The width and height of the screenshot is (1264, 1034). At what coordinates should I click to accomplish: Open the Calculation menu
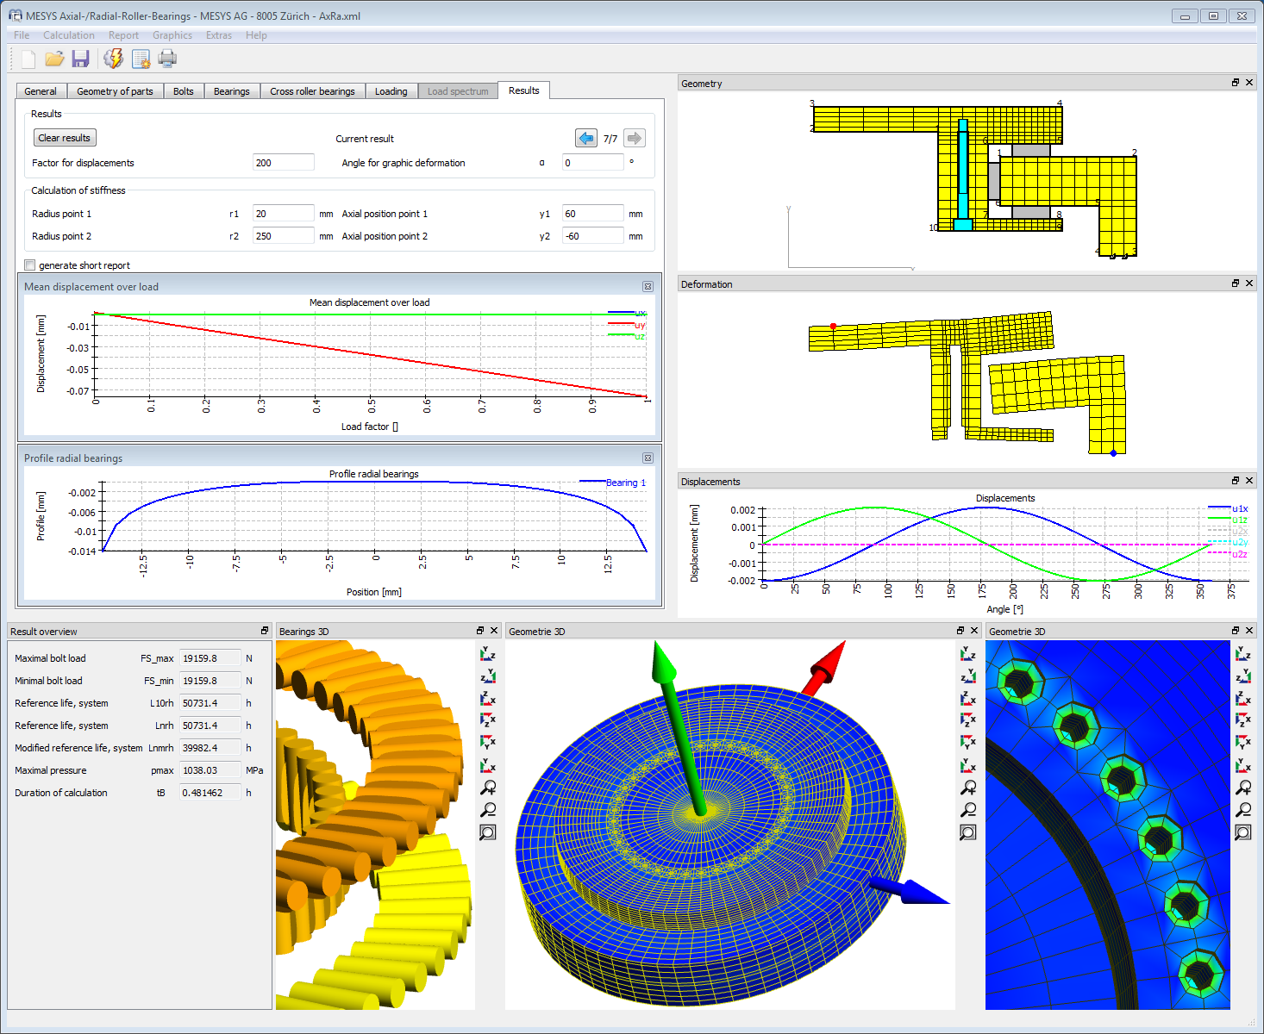tap(69, 35)
